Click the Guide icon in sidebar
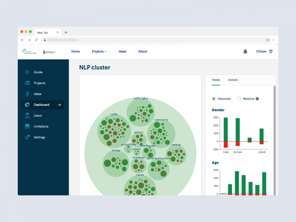Viewport: 296px width, 222px height. tap(27, 72)
